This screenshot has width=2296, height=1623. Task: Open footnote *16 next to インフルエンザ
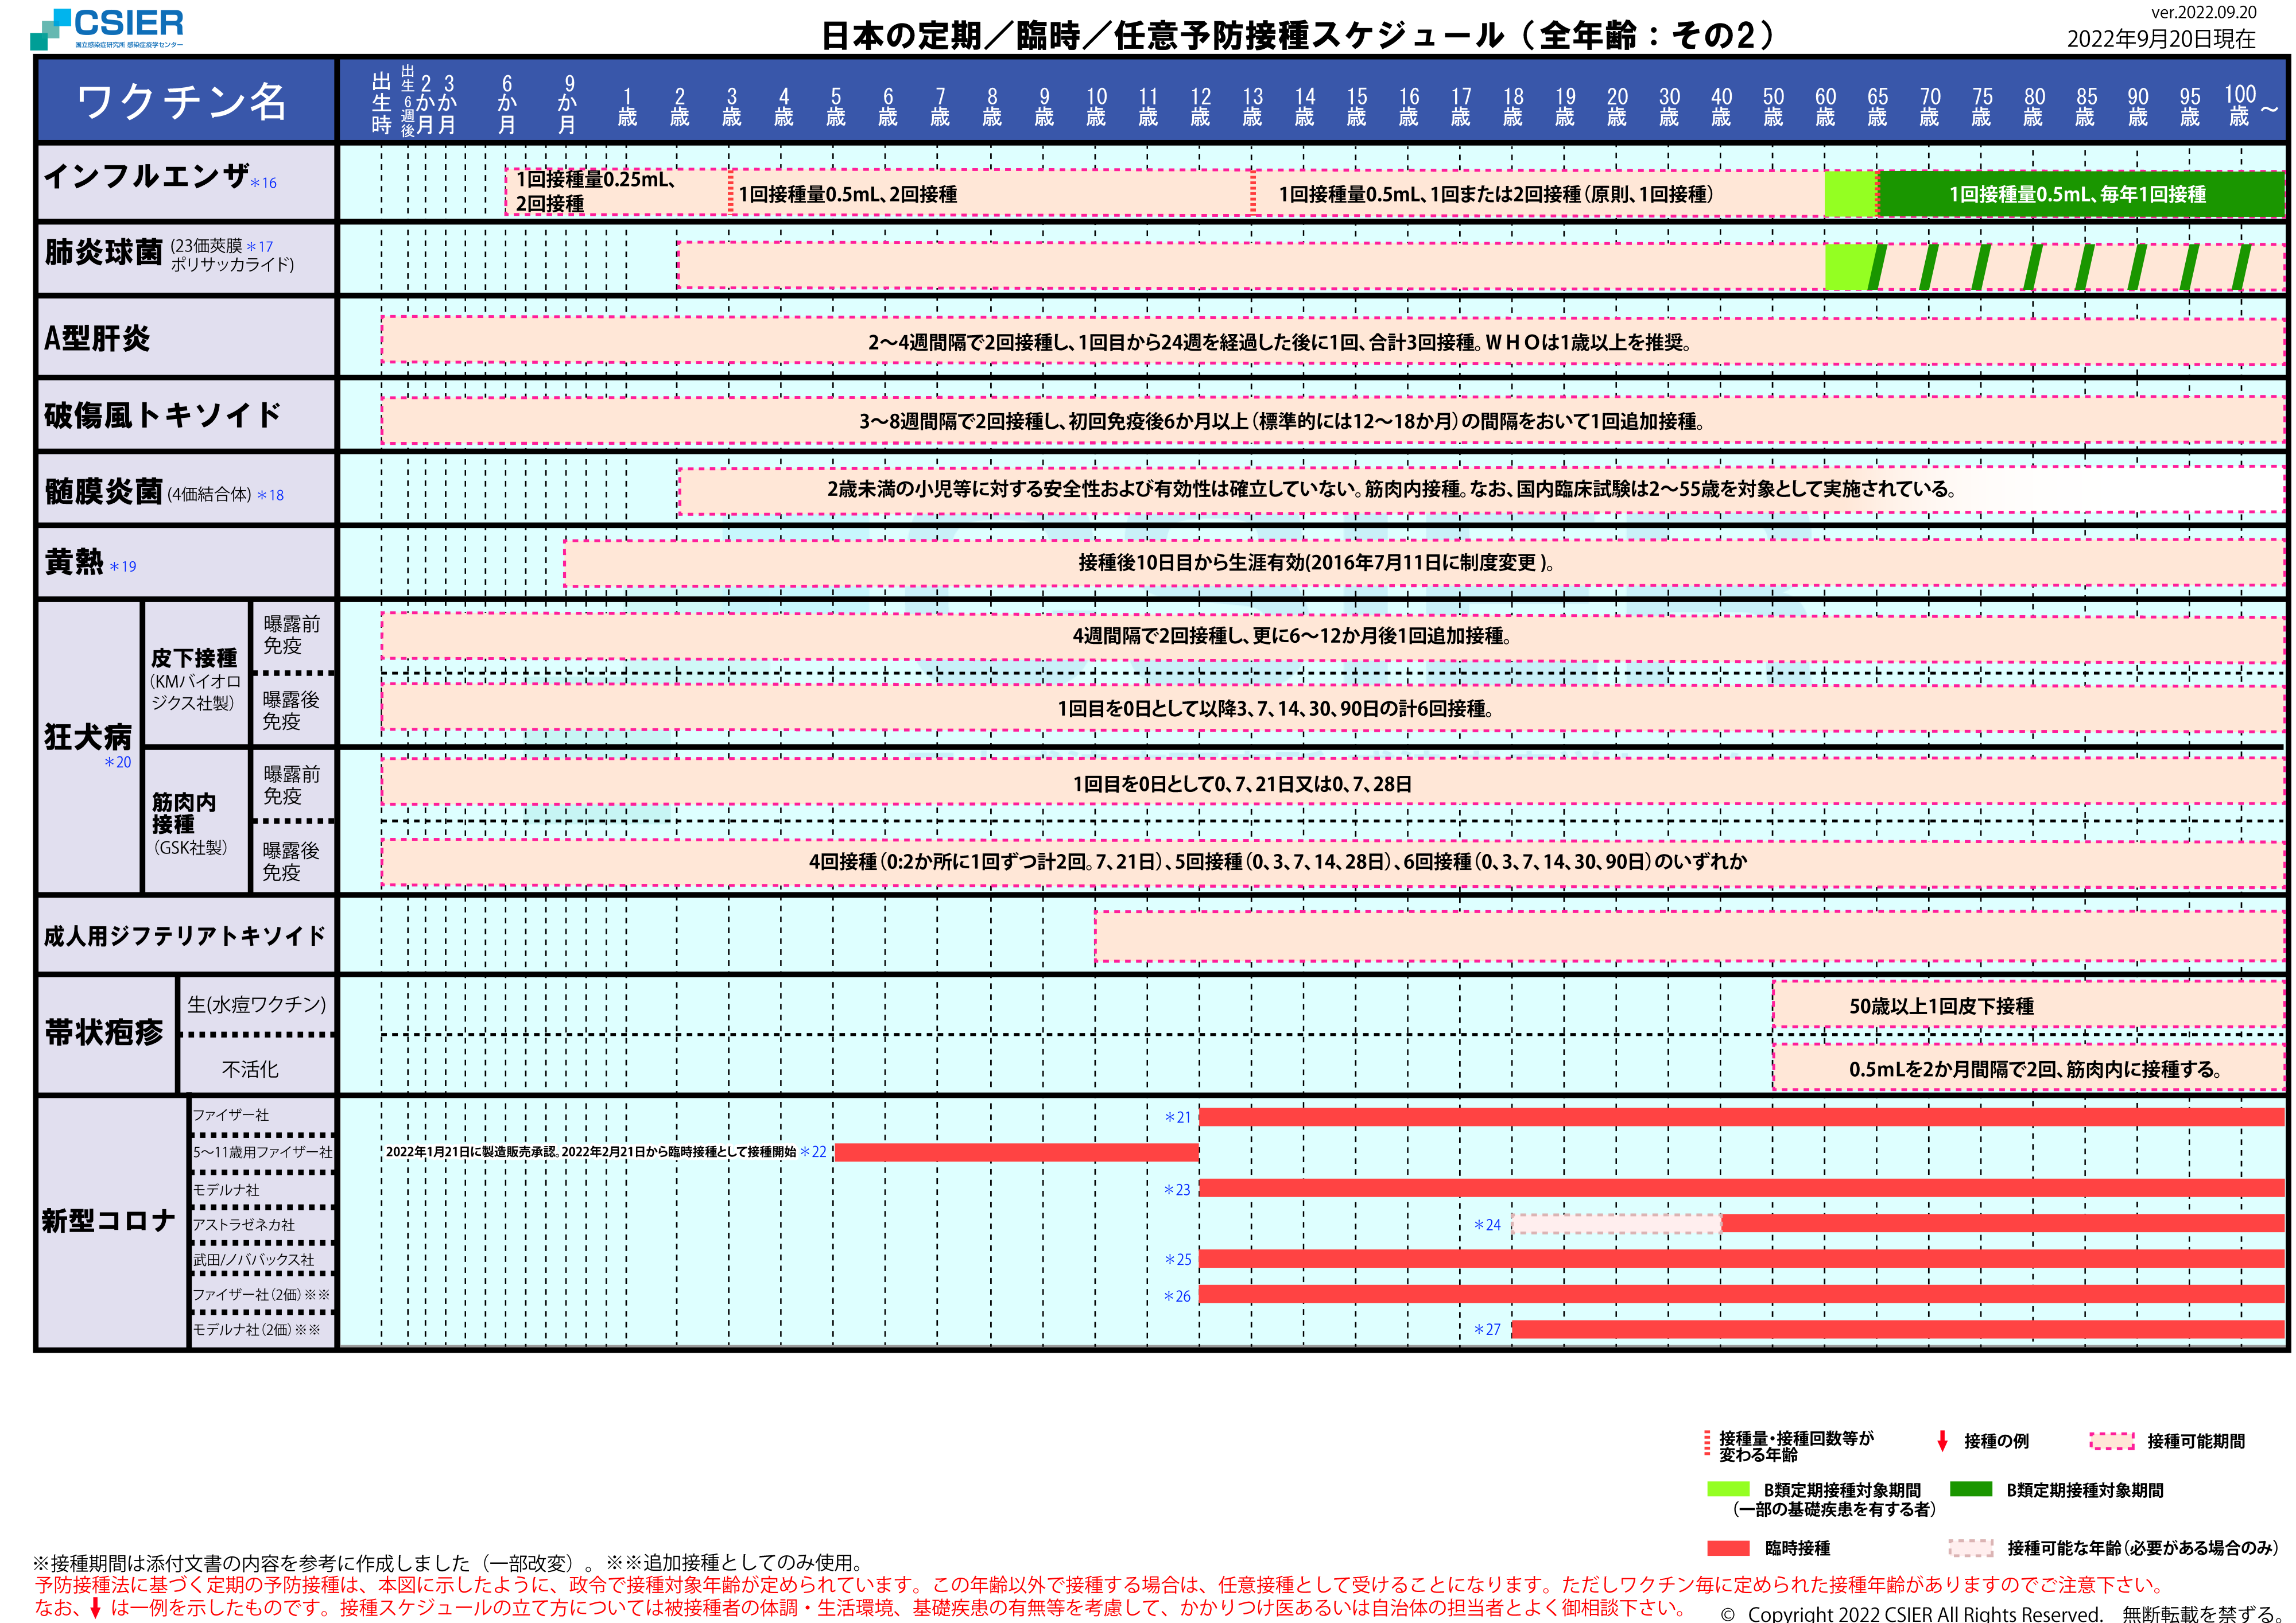264,183
